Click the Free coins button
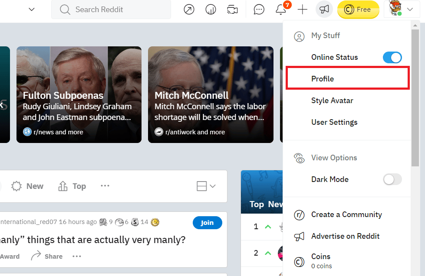The height and width of the screenshot is (276, 425). pos(358,10)
